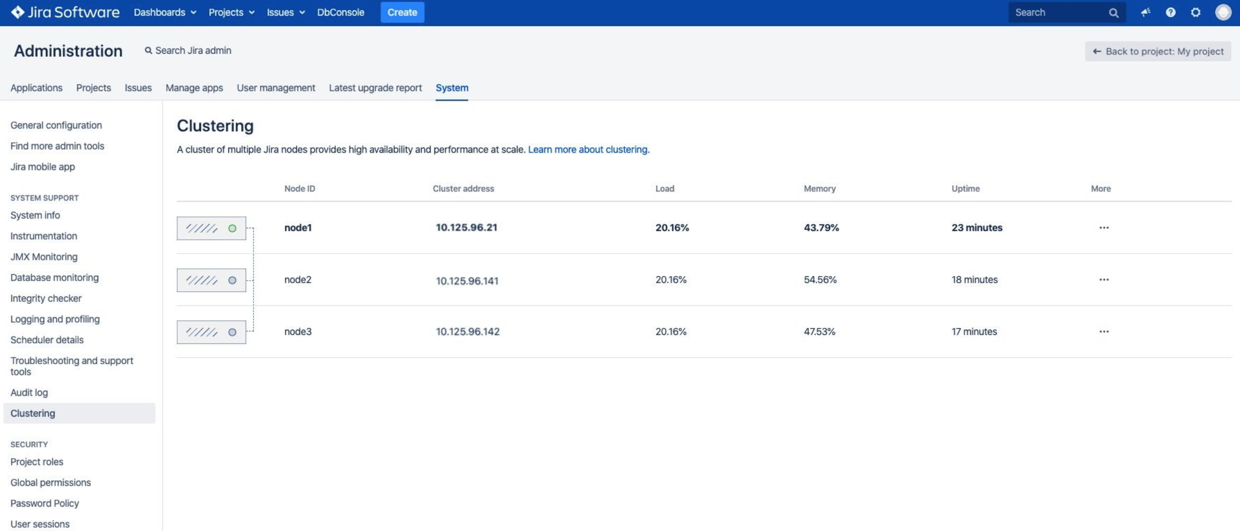Open the Audit log
The height and width of the screenshot is (531, 1240).
(x=29, y=392)
